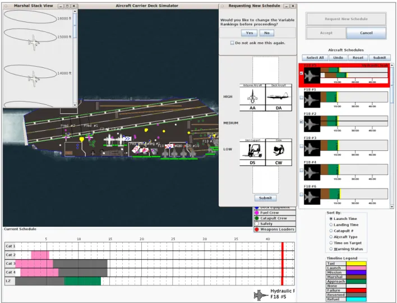The image size is (397, 303).
Task: Check the F18 #3 schedule checkbox
Action: 301,146
